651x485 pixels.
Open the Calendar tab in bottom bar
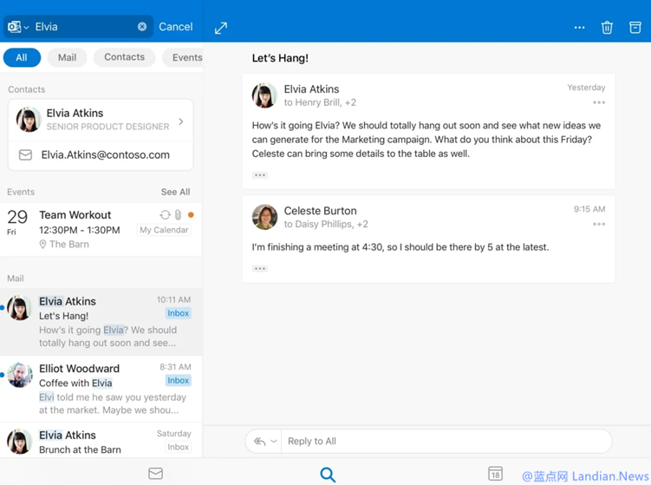click(x=494, y=473)
